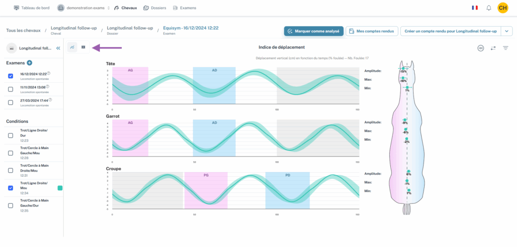This screenshot has height=247, width=517.
Task: Check the 11/11/2024 13:08 exam
Action: (x=11, y=89)
